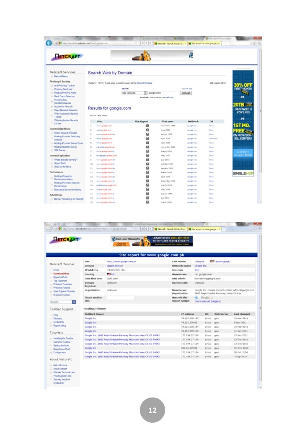This screenshot has height=431, width=305.
Task: Submit the sidebar Search with the blue arrow button
Action: [x=74, y=302]
